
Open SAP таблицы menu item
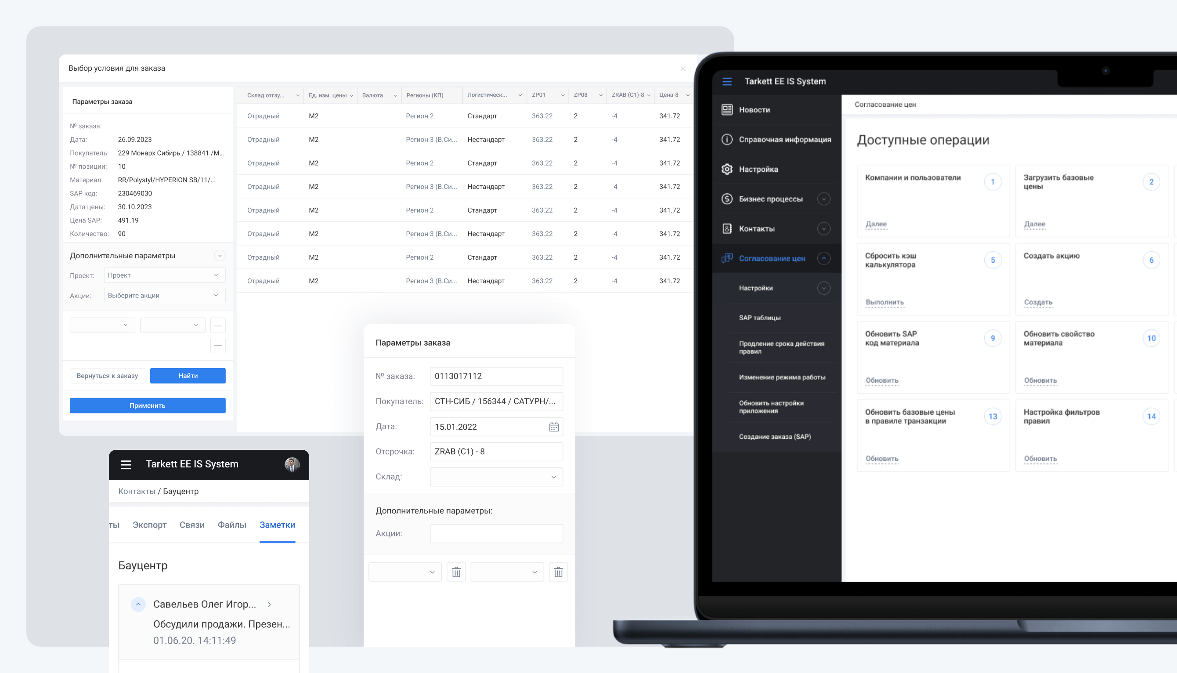click(759, 318)
